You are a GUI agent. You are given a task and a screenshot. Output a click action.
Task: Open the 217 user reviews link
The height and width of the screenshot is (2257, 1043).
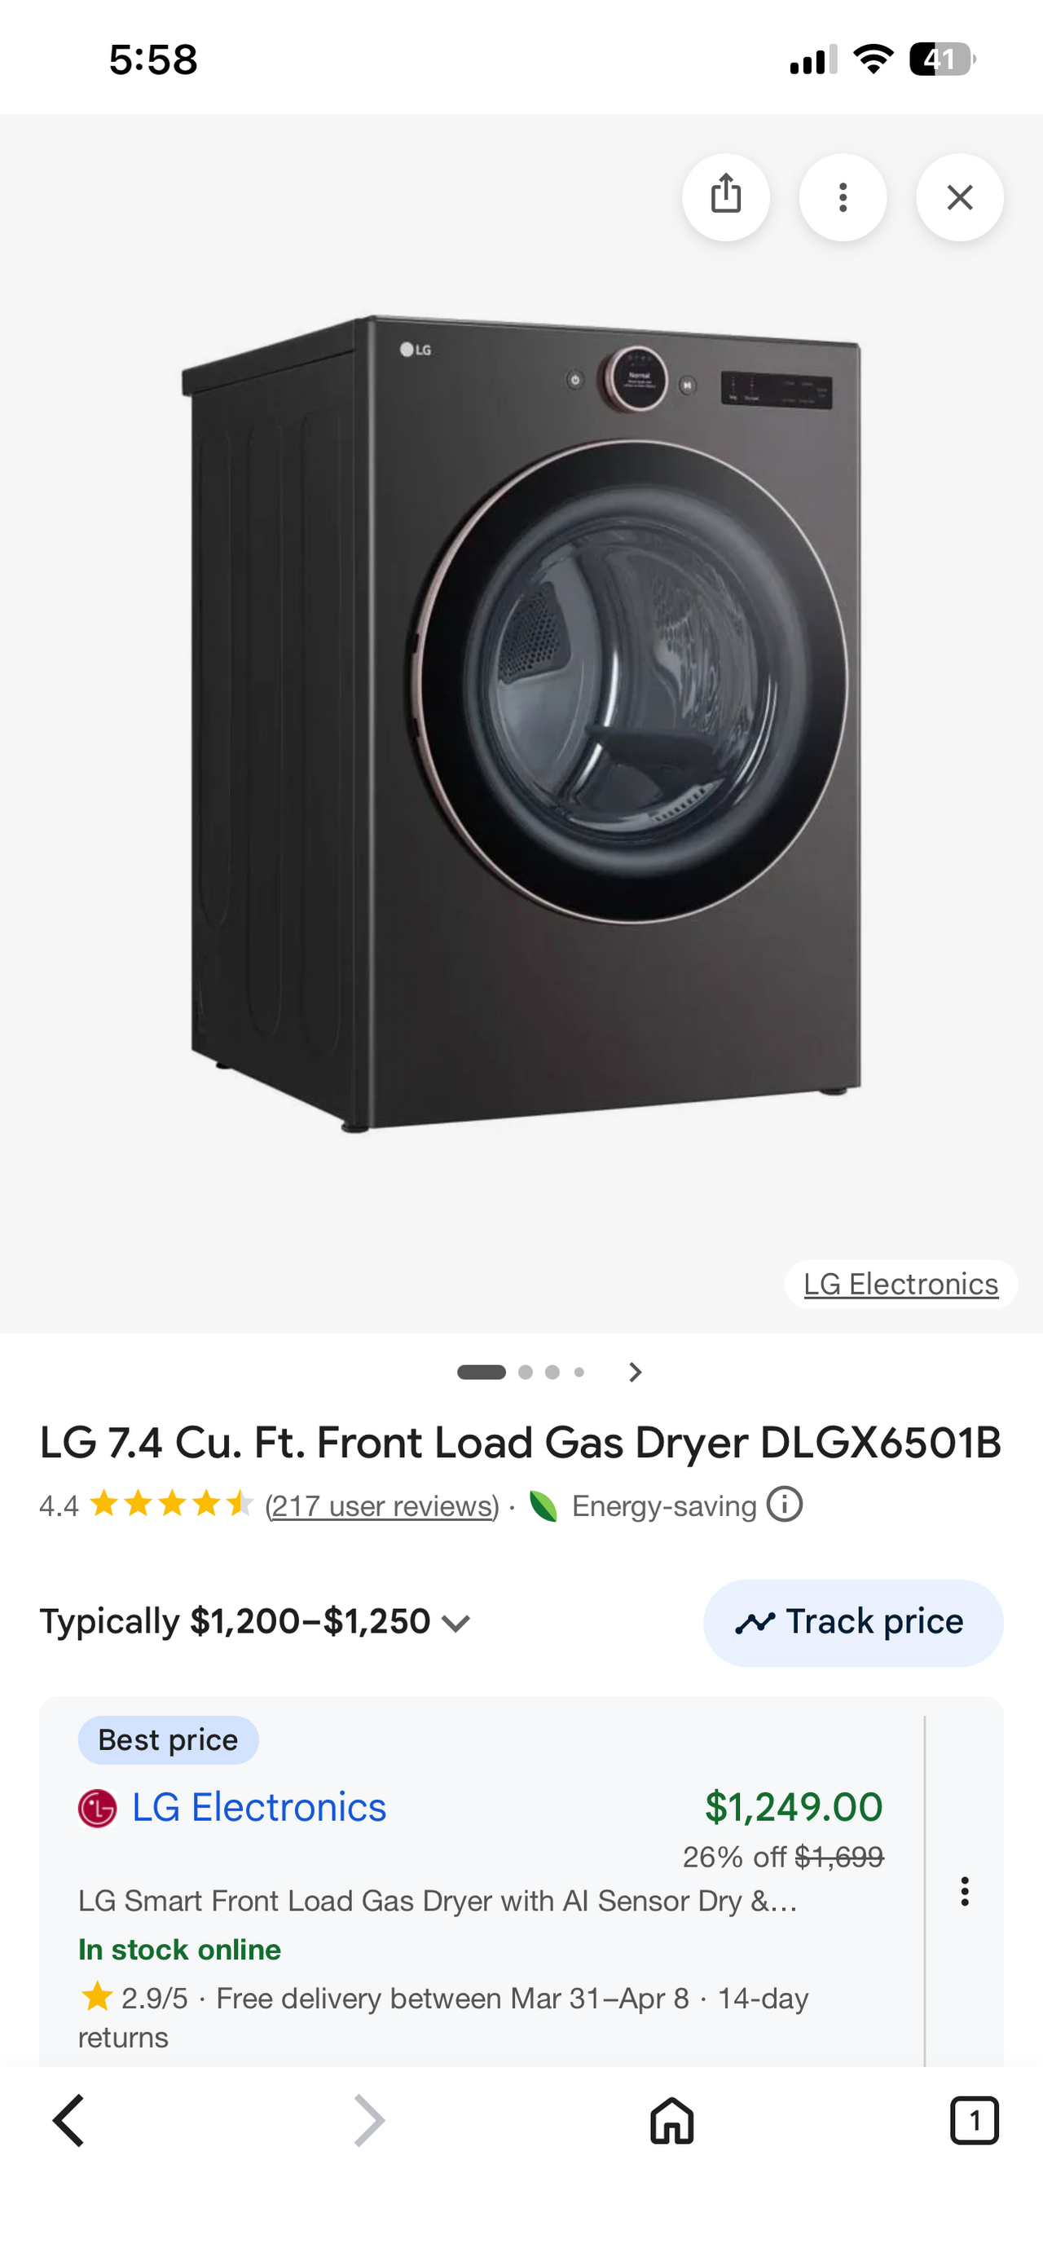[382, 1506]
